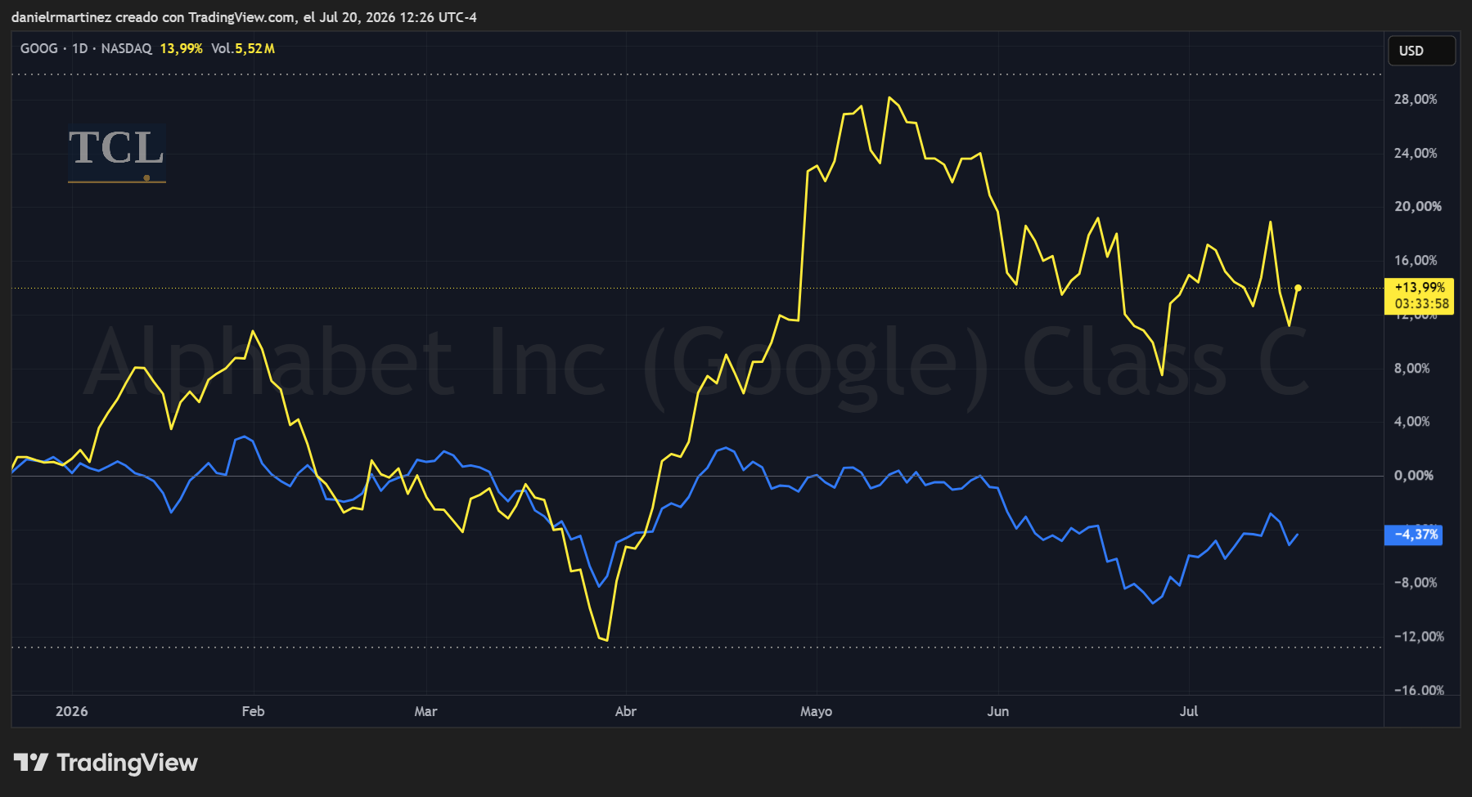Click the Jul time axis label
The height and width of the screenshot is (797, 1472).
[1188, 711]
